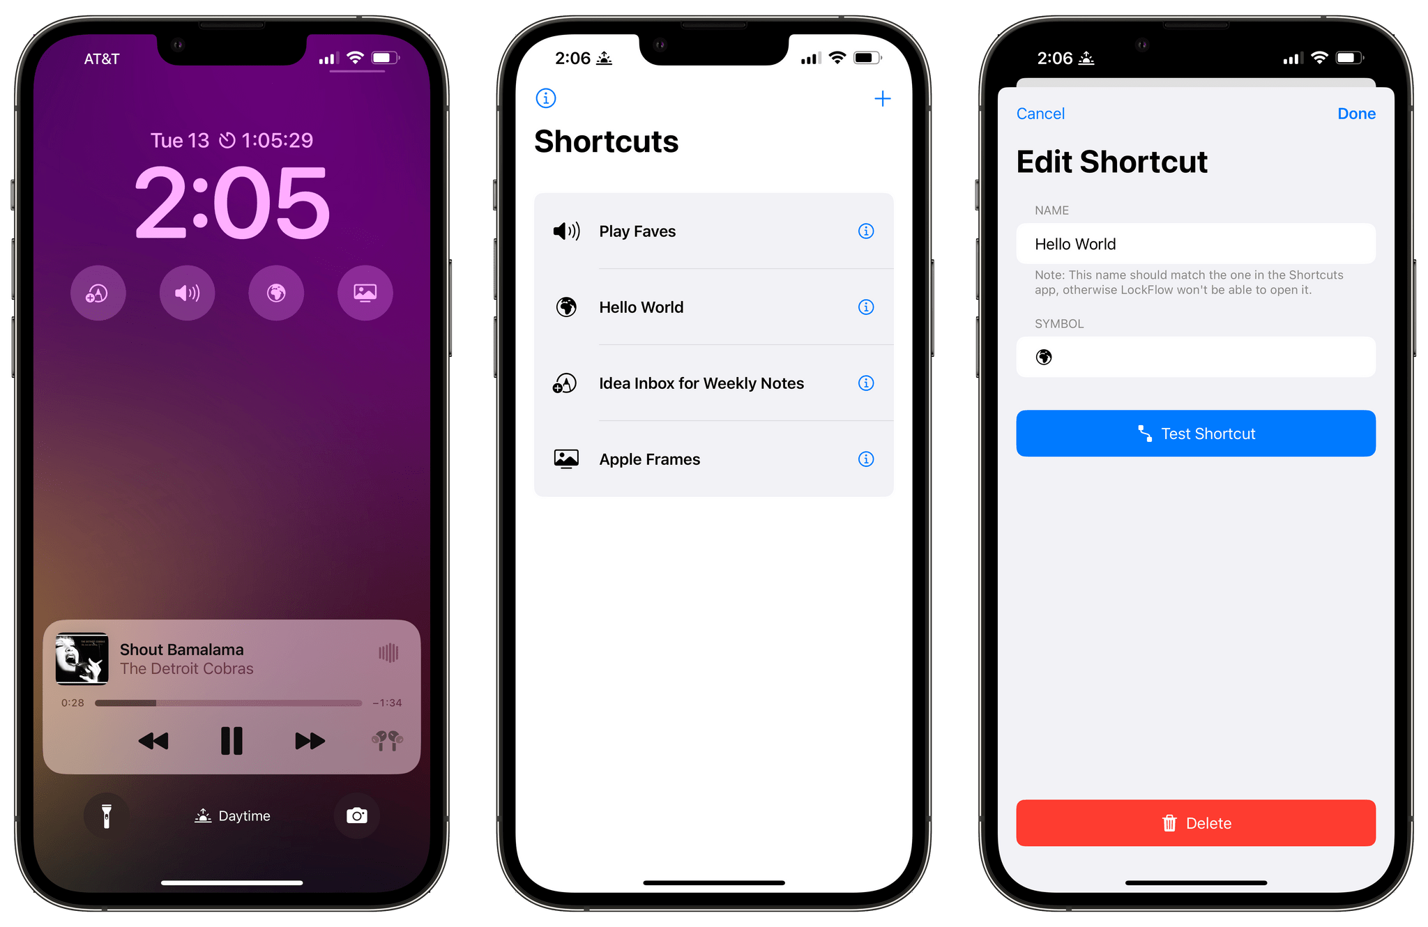Click the Name input field for shortcut
Viewport: 1428px width, 927px height.
1195,245
